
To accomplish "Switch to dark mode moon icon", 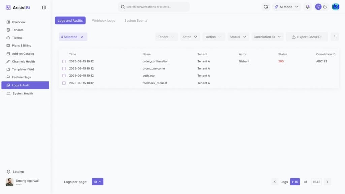I will [x=325, y=7].
